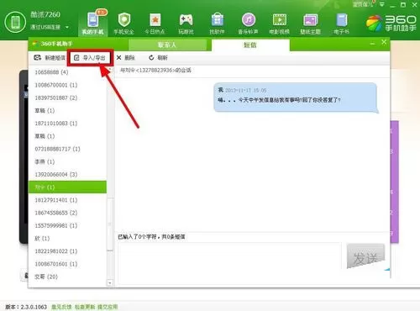The image size is (420, 311).
Task: Select conversation 10086700001 (1)
Action: pyautogui.click(x=67, y=85)
